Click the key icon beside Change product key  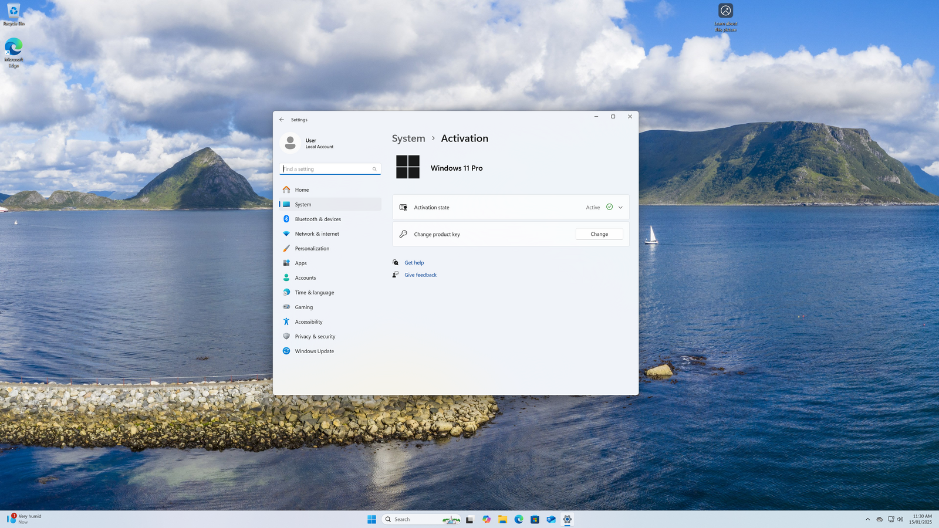pos(403,234)
